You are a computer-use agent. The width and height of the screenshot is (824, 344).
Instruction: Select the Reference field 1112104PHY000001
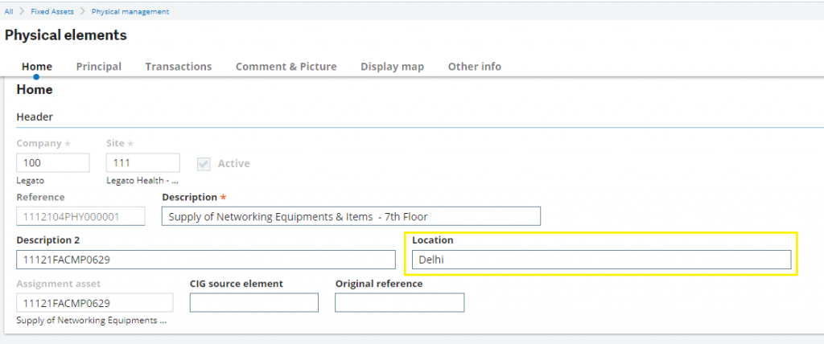click(x=80, y=216)
